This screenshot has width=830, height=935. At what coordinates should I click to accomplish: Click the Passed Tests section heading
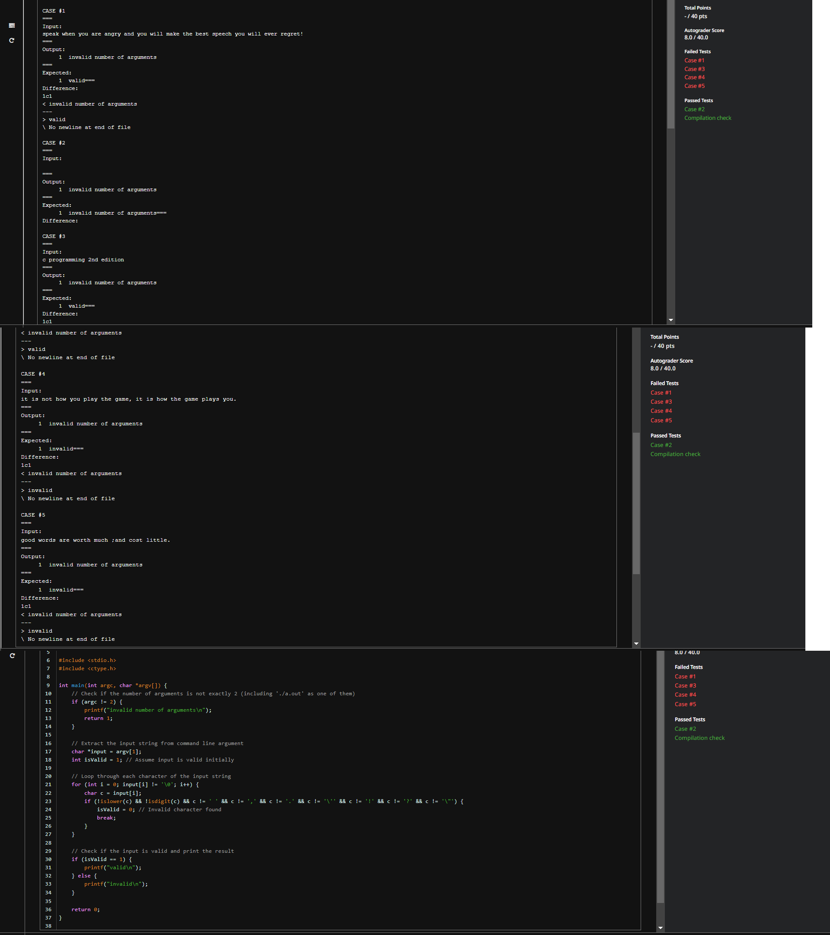point(699,100)
